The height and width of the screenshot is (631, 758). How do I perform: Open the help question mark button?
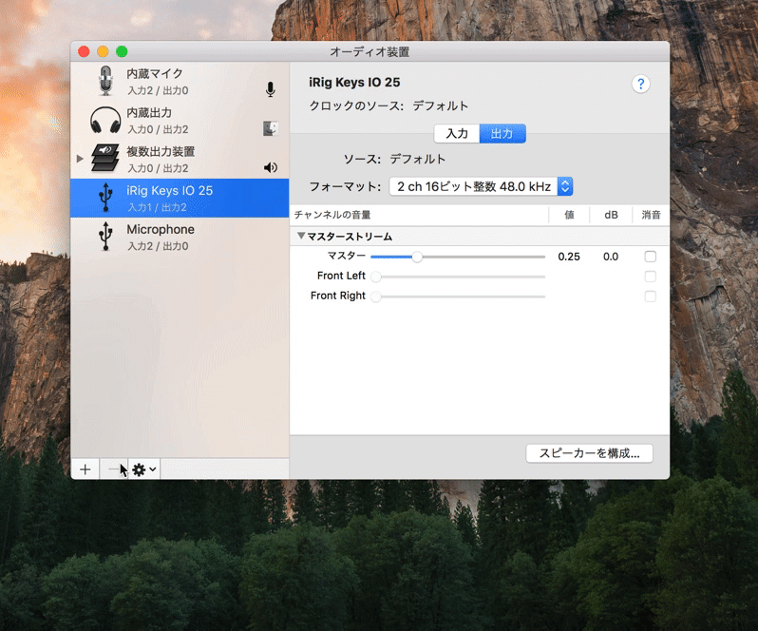pyautogui.click(x=640, y=85)
